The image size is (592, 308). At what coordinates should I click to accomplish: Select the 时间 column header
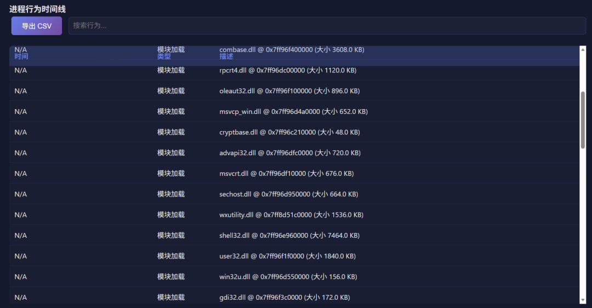pos(21,56)
